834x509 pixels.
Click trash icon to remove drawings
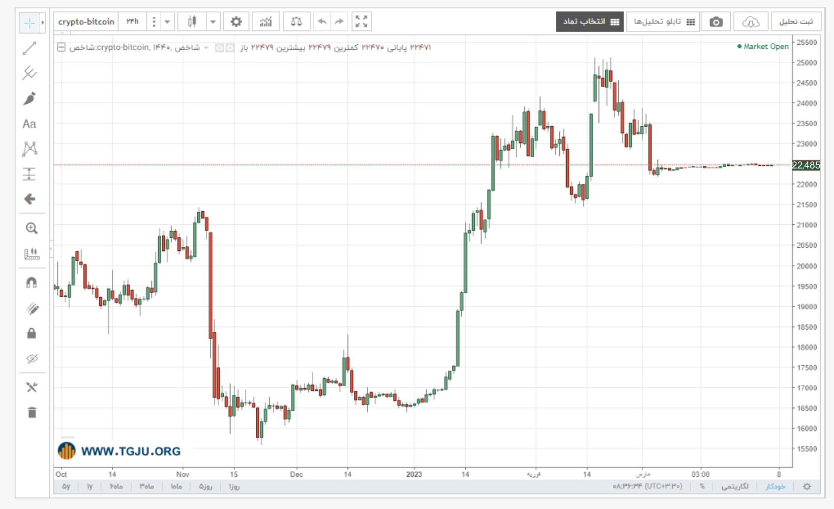32,412
